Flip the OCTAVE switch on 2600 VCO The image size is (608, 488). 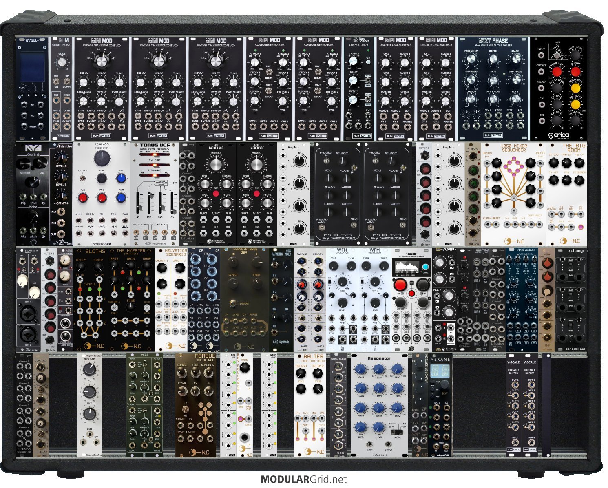click(x=83, y=179)
